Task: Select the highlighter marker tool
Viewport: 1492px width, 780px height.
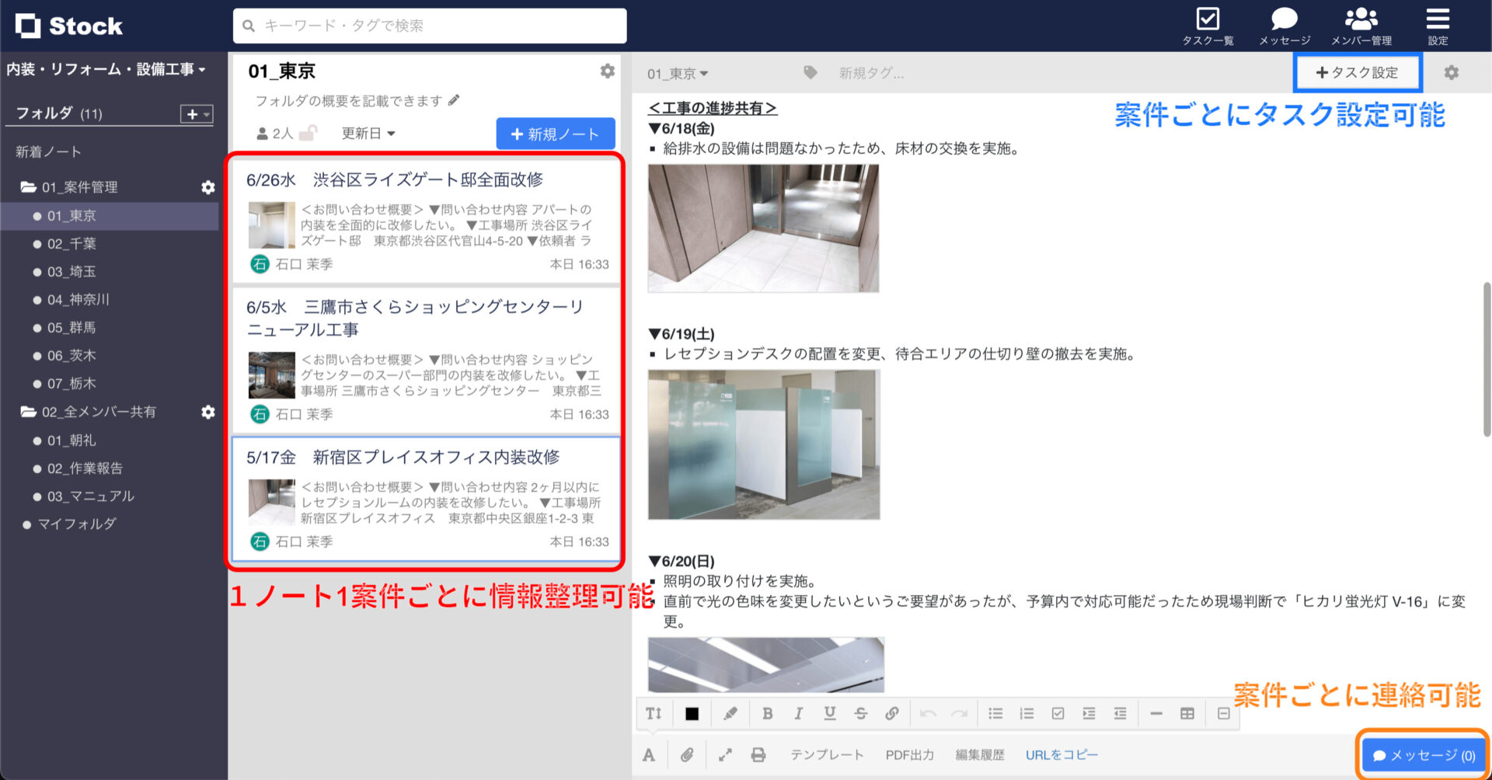Action: 730,713
